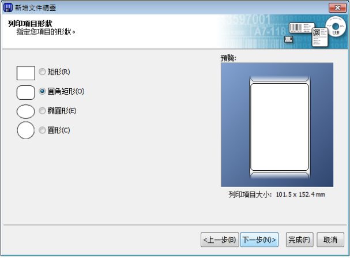The width and height of the screenshot is (350, 258).
Task: Click the circle shape icon
Action: click(26, 130)
